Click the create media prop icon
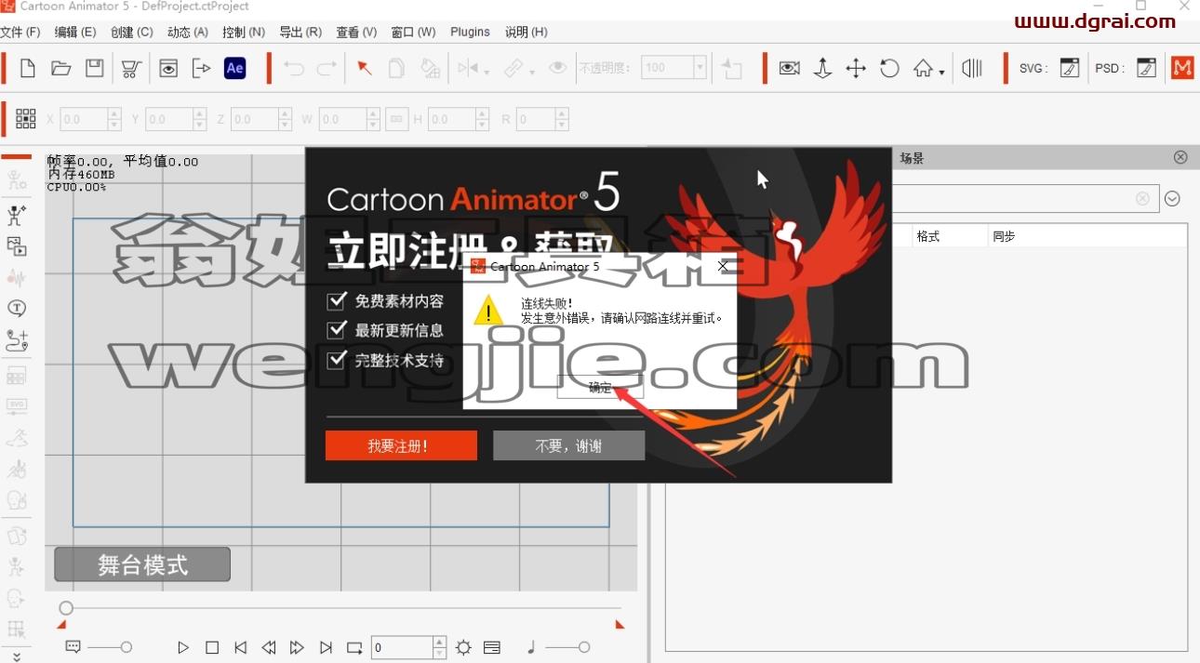 17,246
